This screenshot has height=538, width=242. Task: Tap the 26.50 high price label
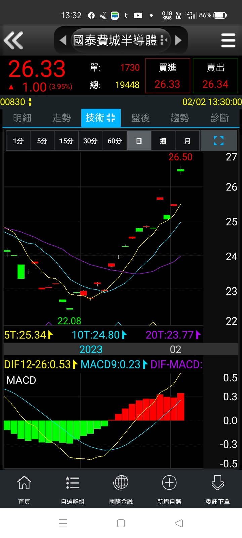[180, 157]
